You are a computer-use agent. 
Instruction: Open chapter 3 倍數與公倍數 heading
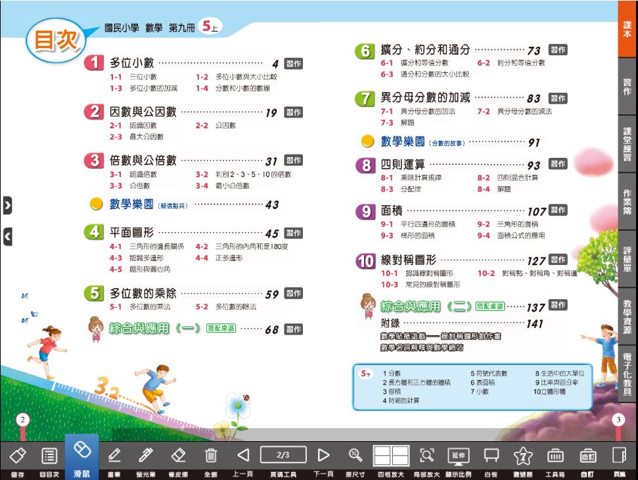(x=143, y=160)
